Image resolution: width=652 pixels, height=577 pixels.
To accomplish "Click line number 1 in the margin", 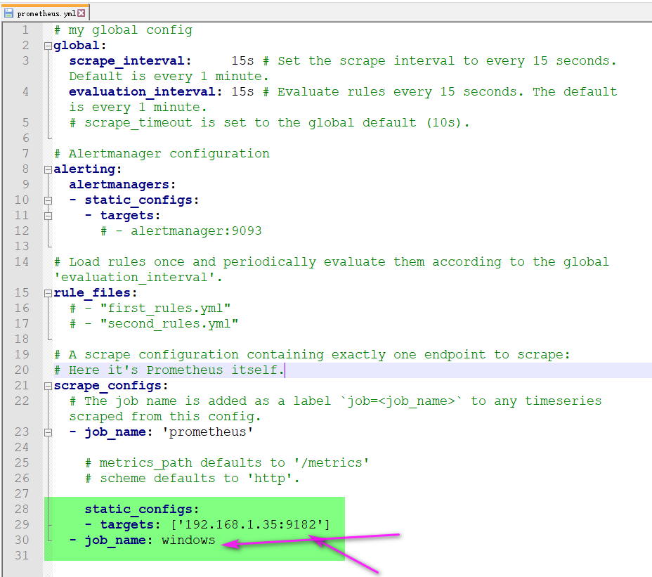I will point(25,30).
